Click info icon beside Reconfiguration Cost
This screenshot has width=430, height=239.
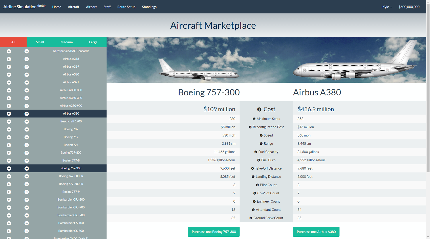(250, 127)
